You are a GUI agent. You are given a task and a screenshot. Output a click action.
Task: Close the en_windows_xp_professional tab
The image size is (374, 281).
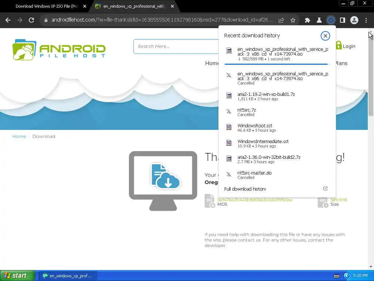coord(172,7)
